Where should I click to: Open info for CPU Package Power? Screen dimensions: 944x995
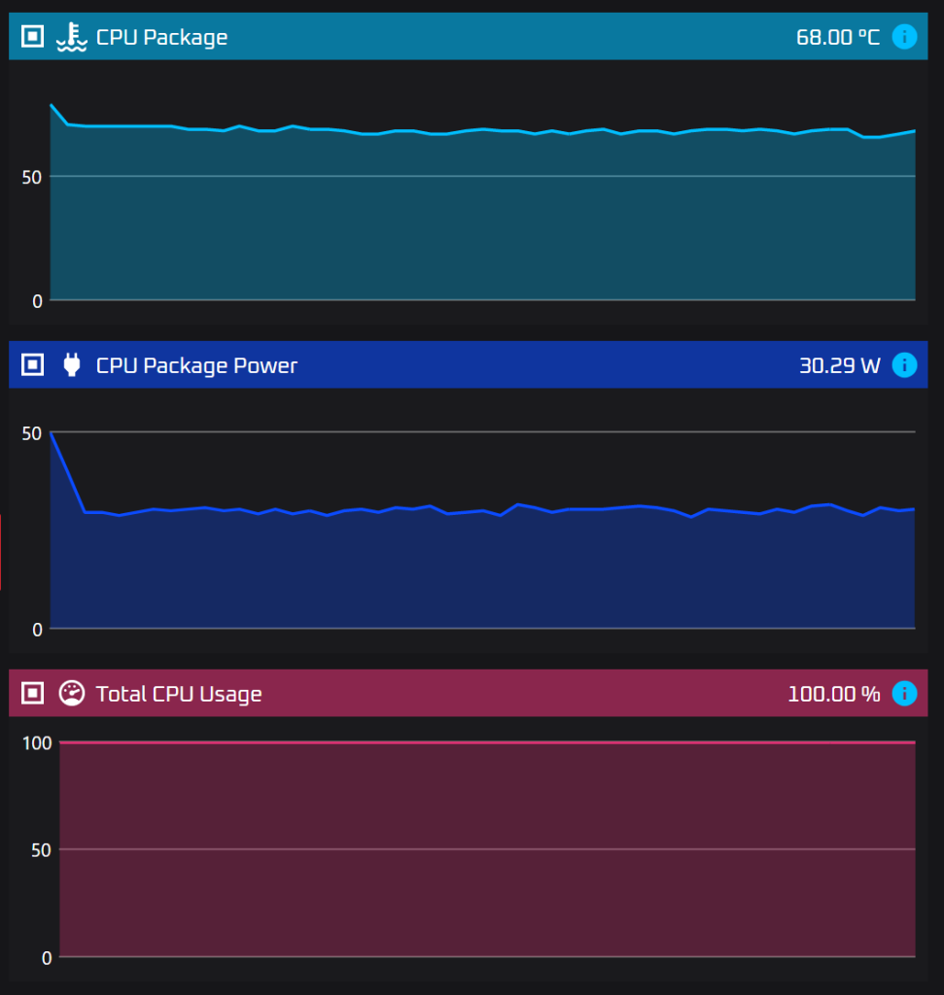(904, 365)
